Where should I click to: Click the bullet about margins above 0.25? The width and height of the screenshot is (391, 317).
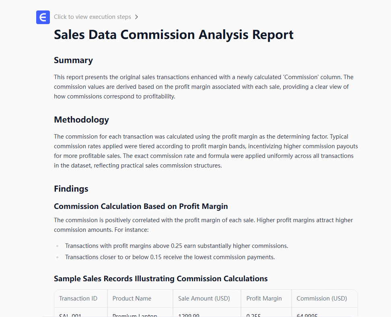click(177, 246)
